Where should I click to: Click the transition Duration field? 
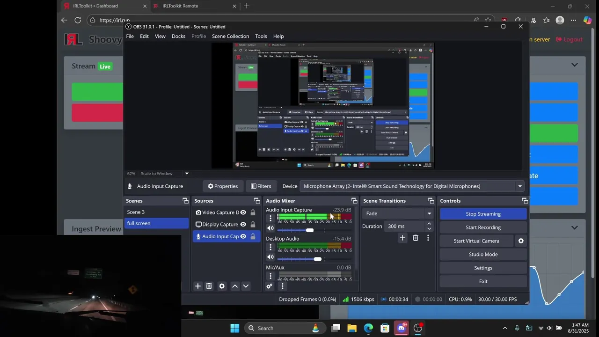point(405,226)
